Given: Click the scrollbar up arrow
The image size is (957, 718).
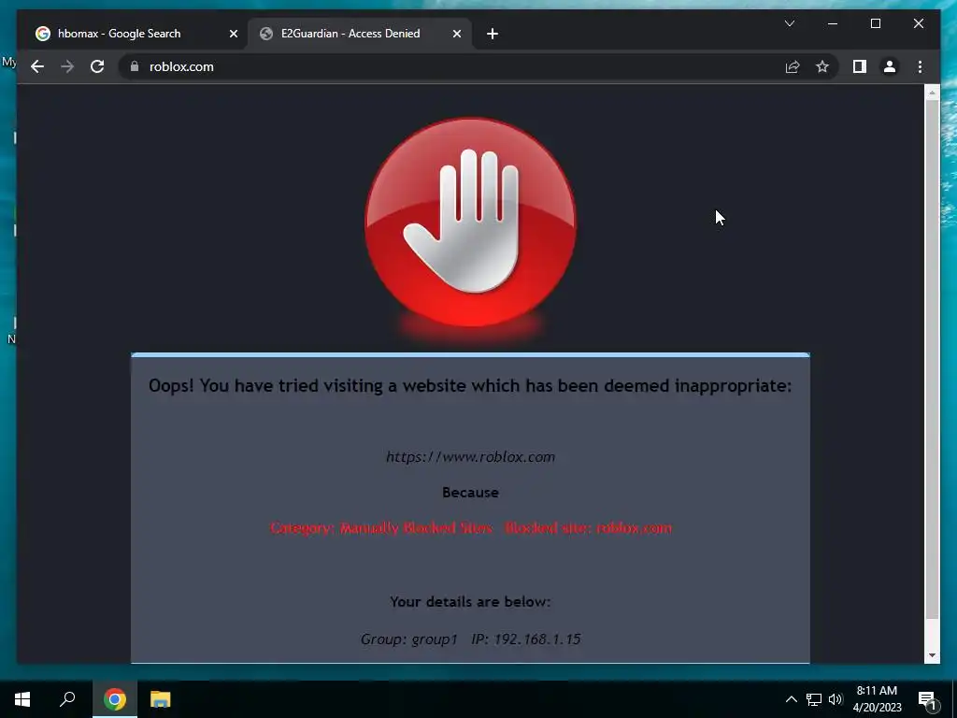Looking at the screenshot, I should [932, 93].
